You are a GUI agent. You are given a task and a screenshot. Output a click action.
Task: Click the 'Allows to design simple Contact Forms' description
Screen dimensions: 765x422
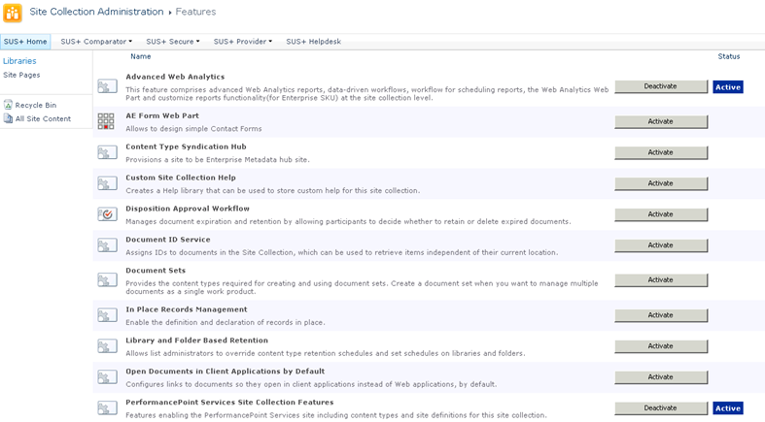pos(193,129)
